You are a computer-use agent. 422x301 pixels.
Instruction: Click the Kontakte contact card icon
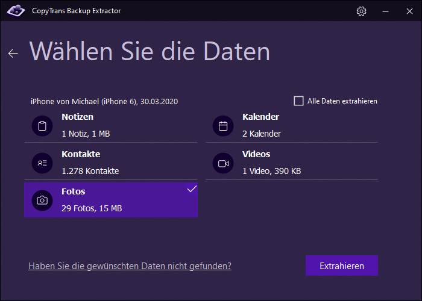pos(42,163)
